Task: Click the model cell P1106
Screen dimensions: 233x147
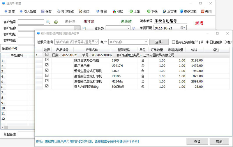Action: pos(124,76)
